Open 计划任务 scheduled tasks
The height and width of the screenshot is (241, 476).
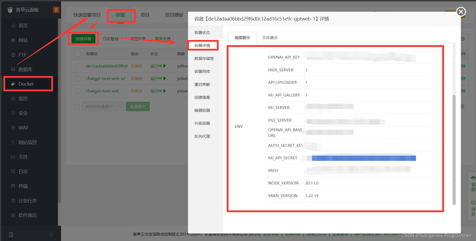27,200
